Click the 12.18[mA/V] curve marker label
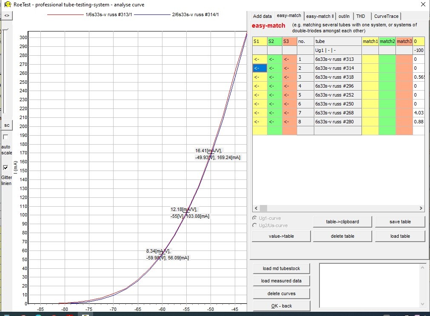Screen dimensions: 430x316 [190, 213]
